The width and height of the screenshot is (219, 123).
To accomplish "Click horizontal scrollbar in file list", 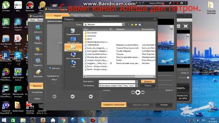I will (110, 77).
